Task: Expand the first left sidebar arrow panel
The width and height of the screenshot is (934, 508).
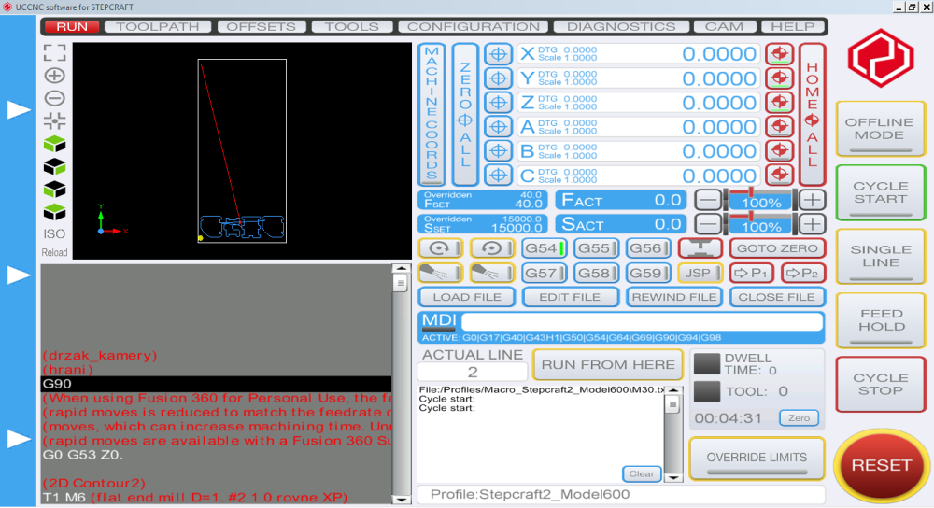Action: click(19, 109)
